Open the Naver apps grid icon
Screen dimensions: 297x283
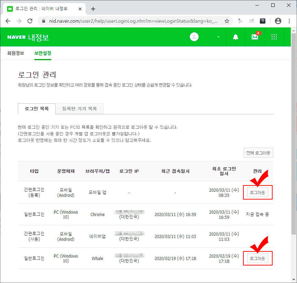274,37
